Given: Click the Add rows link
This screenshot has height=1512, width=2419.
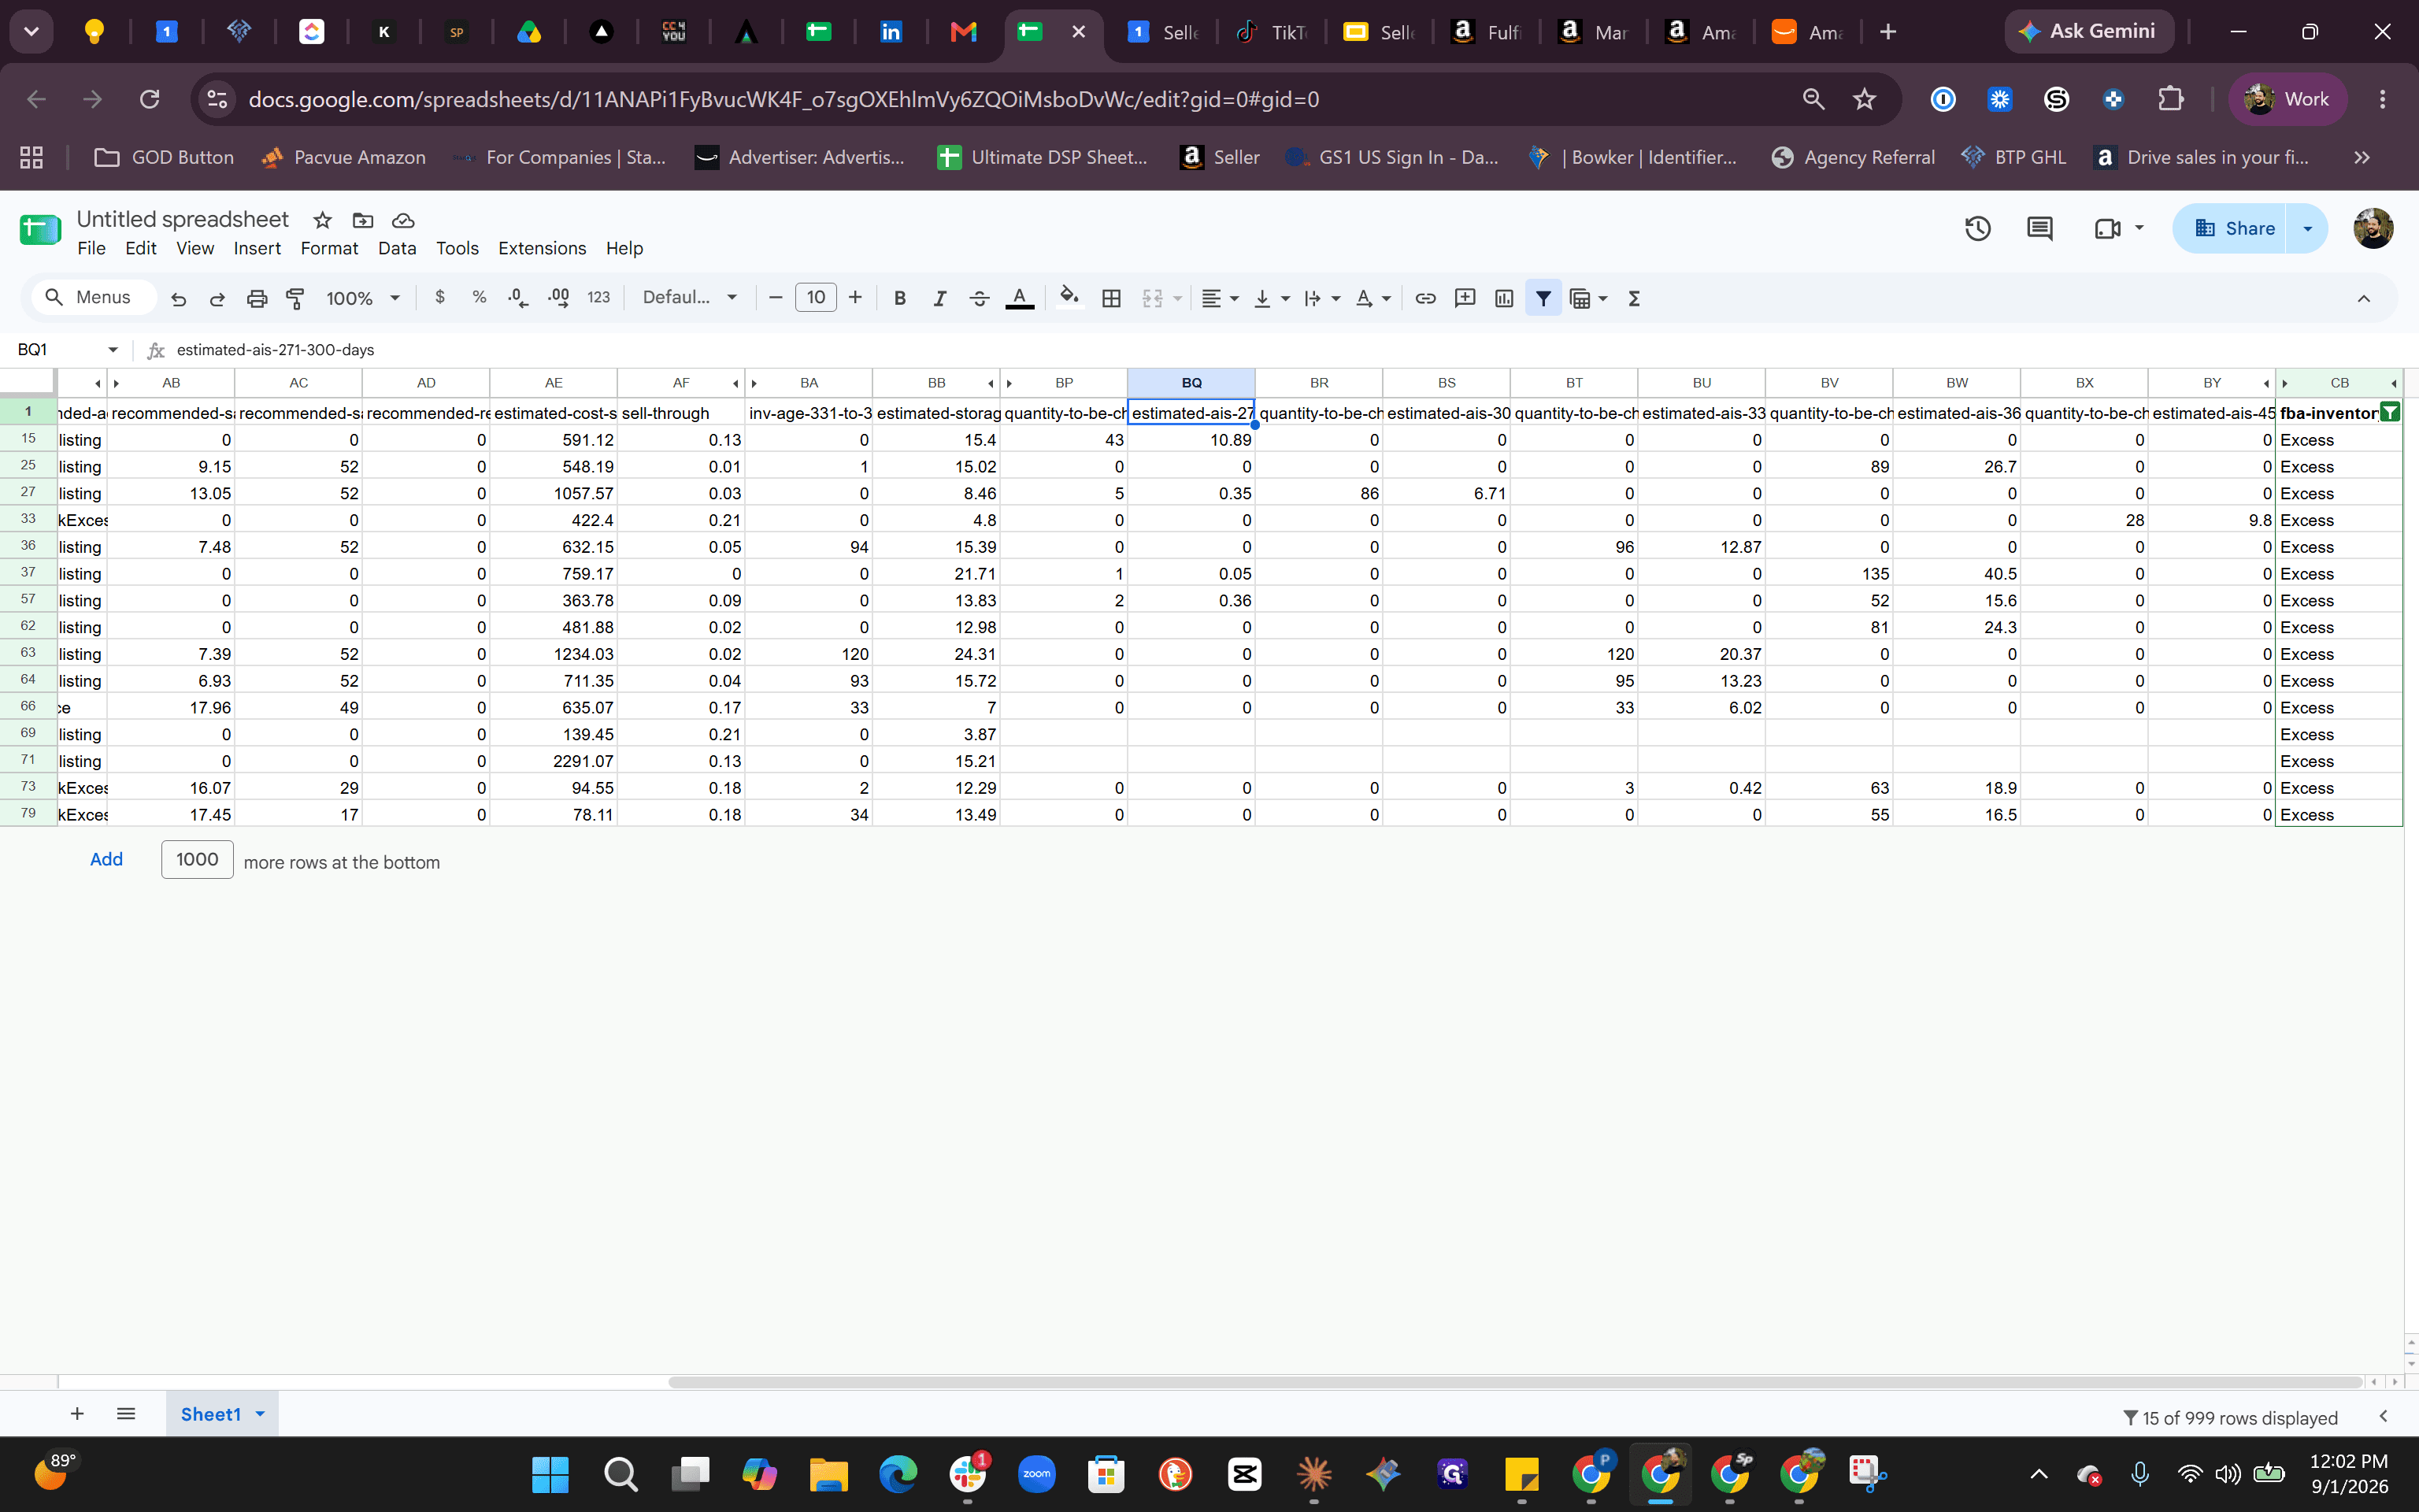Looking at the screenshot, I should pyautogui.click(x=106, y=859).
